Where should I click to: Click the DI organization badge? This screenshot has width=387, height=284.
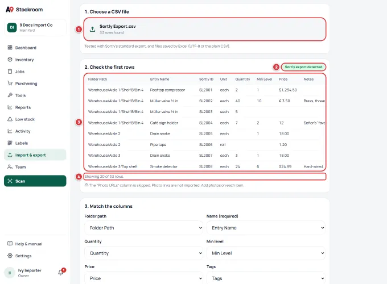[x=12, y=28]
